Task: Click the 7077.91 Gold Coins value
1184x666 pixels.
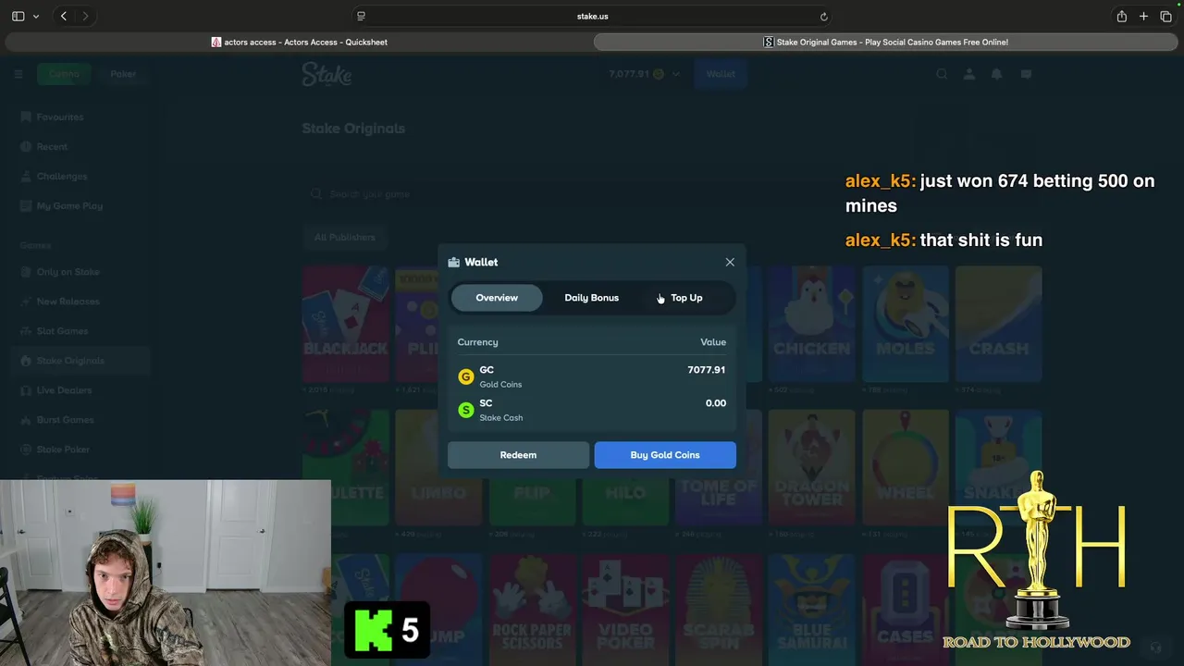Action: click(706, 370)
